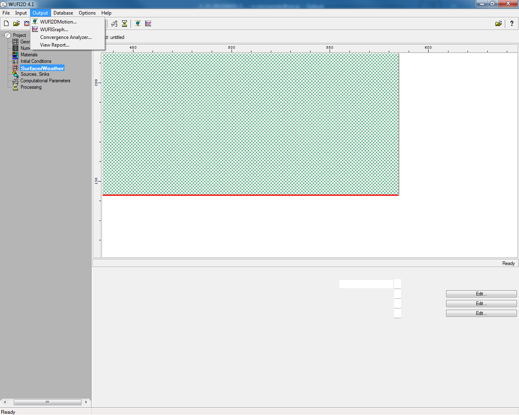Launch WUFI2DMotion from the toolbar icon
This screenshot has height=415, width=519.
138,24
